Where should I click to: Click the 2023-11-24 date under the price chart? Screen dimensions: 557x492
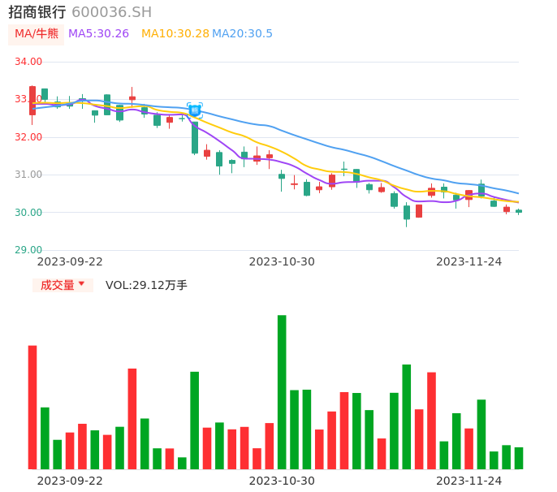[469, 261]
